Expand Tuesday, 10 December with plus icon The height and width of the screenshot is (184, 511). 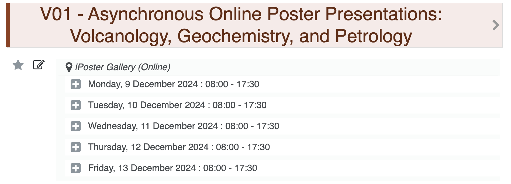76,105
